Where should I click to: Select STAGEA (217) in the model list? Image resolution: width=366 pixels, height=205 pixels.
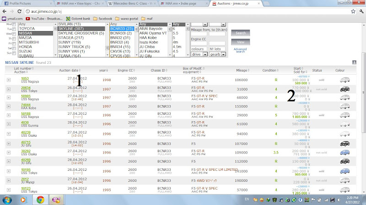click(81, 38)
